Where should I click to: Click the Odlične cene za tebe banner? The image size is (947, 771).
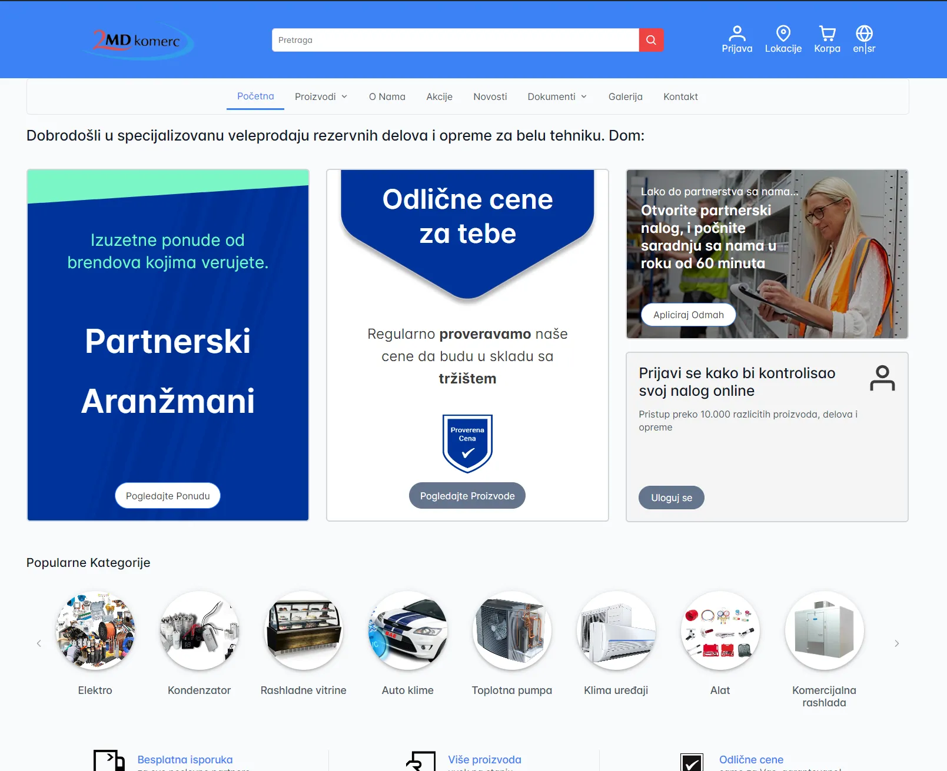pyautogui.click(x=467, y=216)
